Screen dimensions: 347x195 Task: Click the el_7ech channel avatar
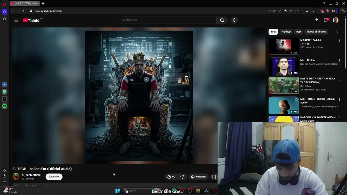[x=16, y=177]
